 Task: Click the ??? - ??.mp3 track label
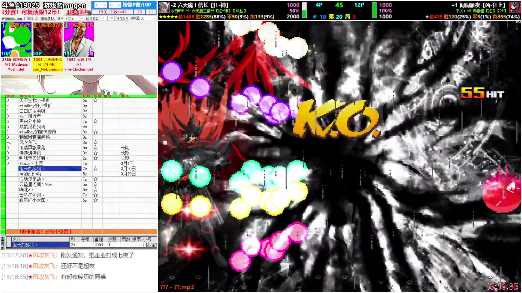click(177, 287)
